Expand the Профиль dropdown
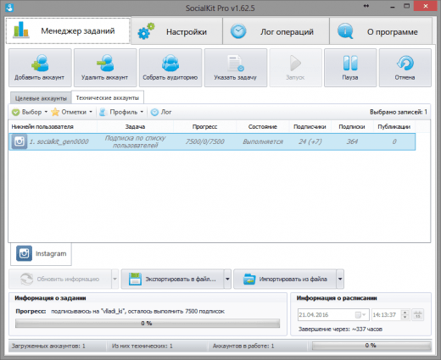Viewport: 441px width, 360px height. click(x=121, y=112)
